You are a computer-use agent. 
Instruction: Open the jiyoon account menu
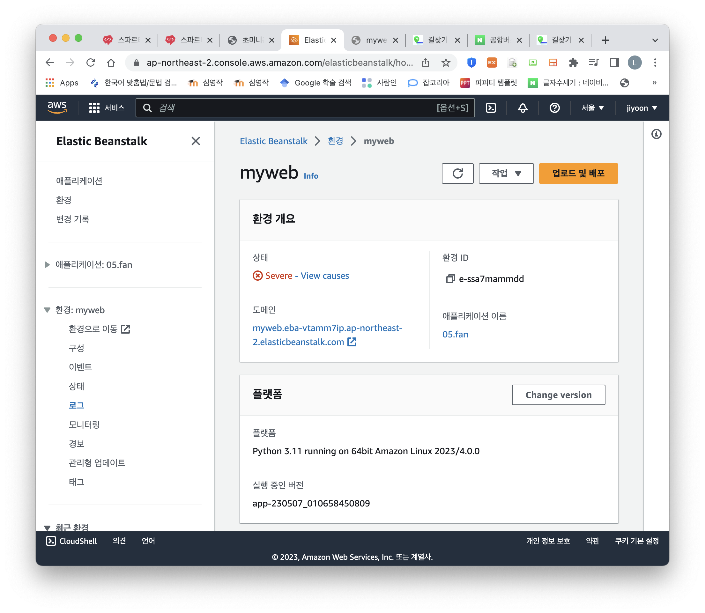[642, 108]
